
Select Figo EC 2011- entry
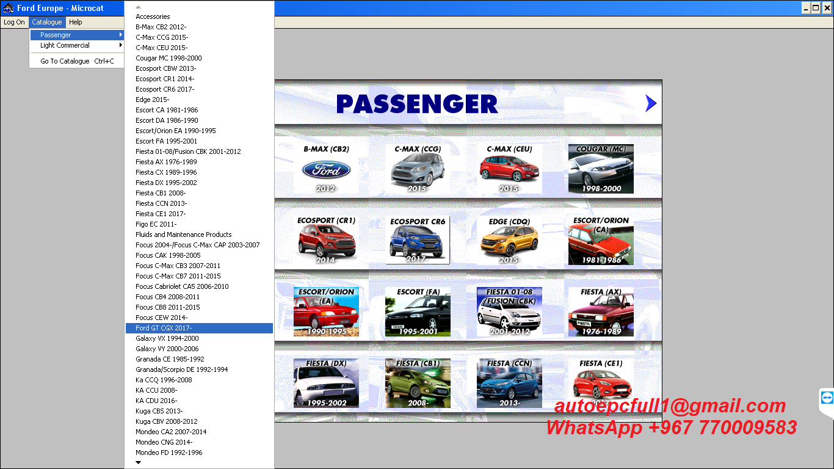click(199, 224)
